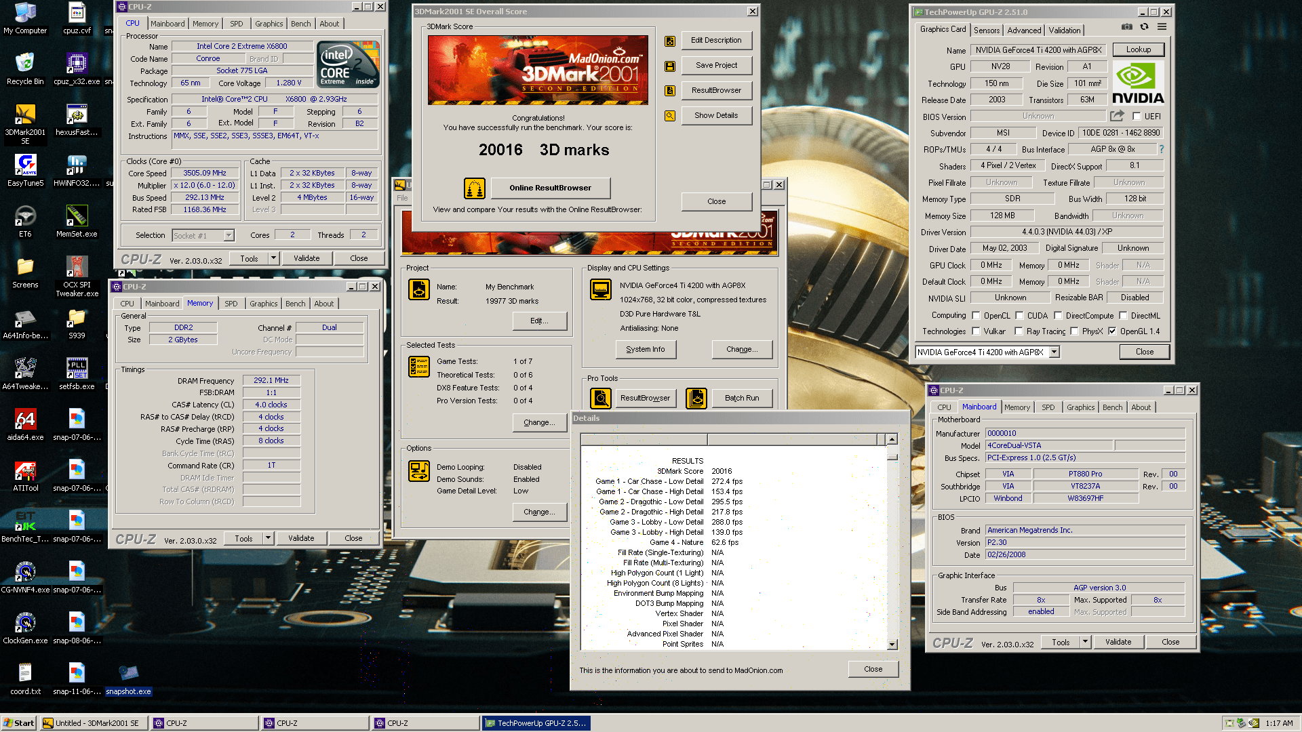Click the Batch Run button
This screenshot has width=1302, height=732.
pos(742,398)
